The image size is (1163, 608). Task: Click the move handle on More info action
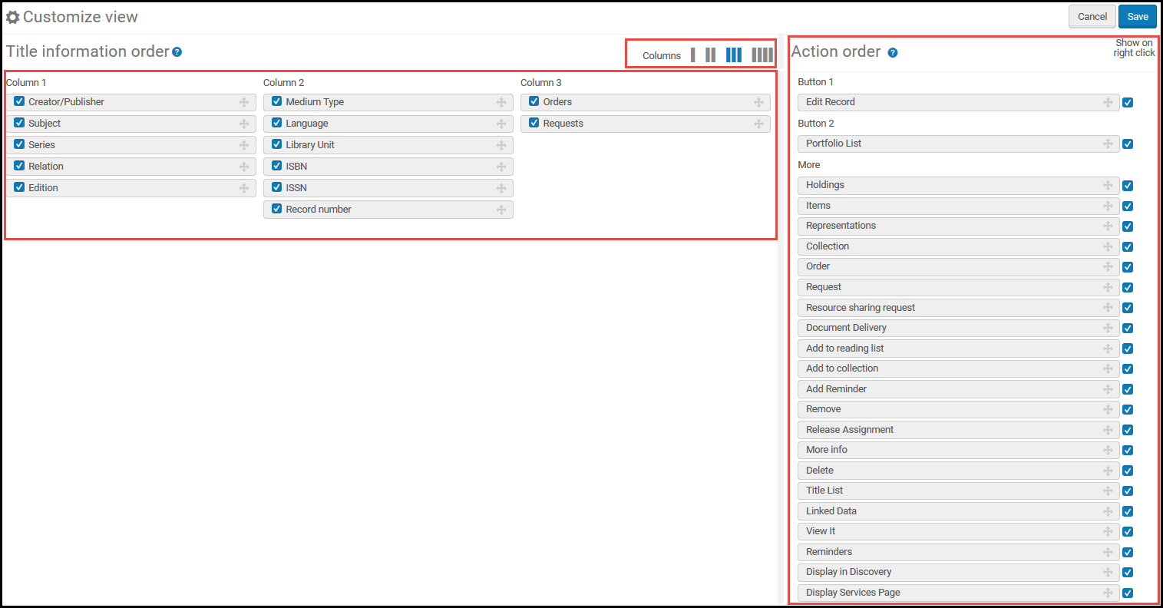[x=1108, y=450]
